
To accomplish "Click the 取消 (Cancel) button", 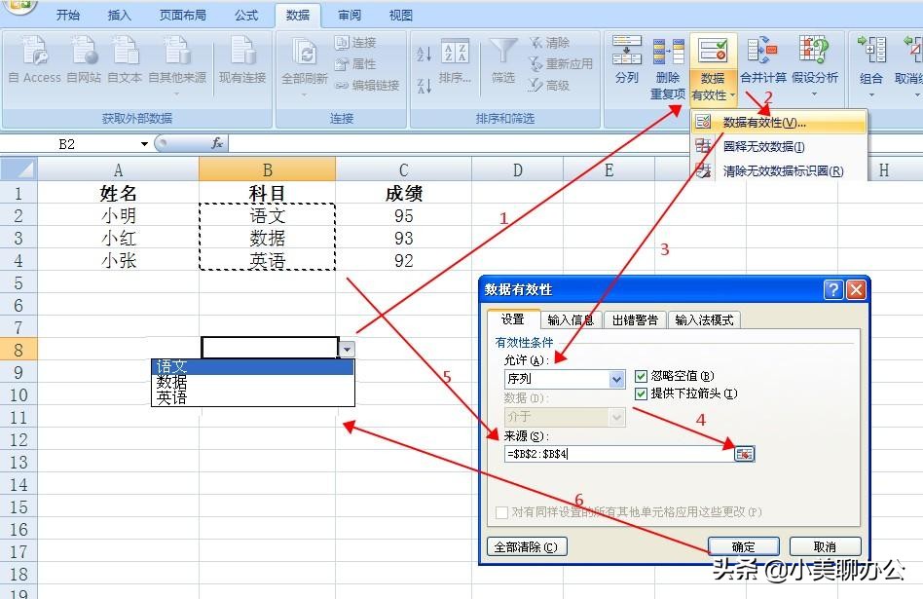I will pyautogui.click(x=825, y=546).
